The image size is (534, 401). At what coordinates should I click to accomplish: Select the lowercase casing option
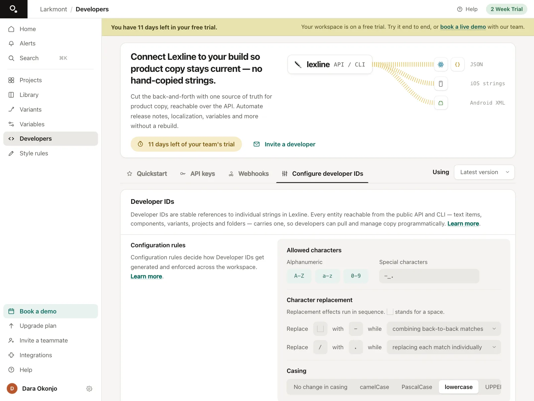(459, 387)
